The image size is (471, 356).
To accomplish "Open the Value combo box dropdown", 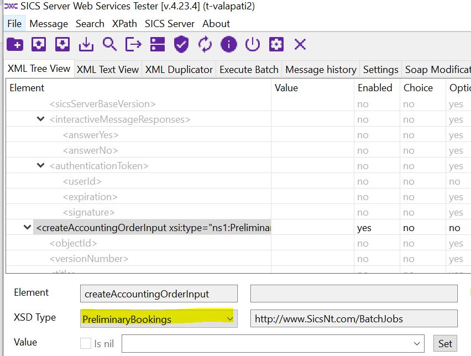I will click(417, 343).
